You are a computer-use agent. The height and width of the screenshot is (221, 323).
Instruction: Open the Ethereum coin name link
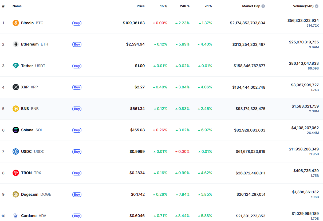30,44
